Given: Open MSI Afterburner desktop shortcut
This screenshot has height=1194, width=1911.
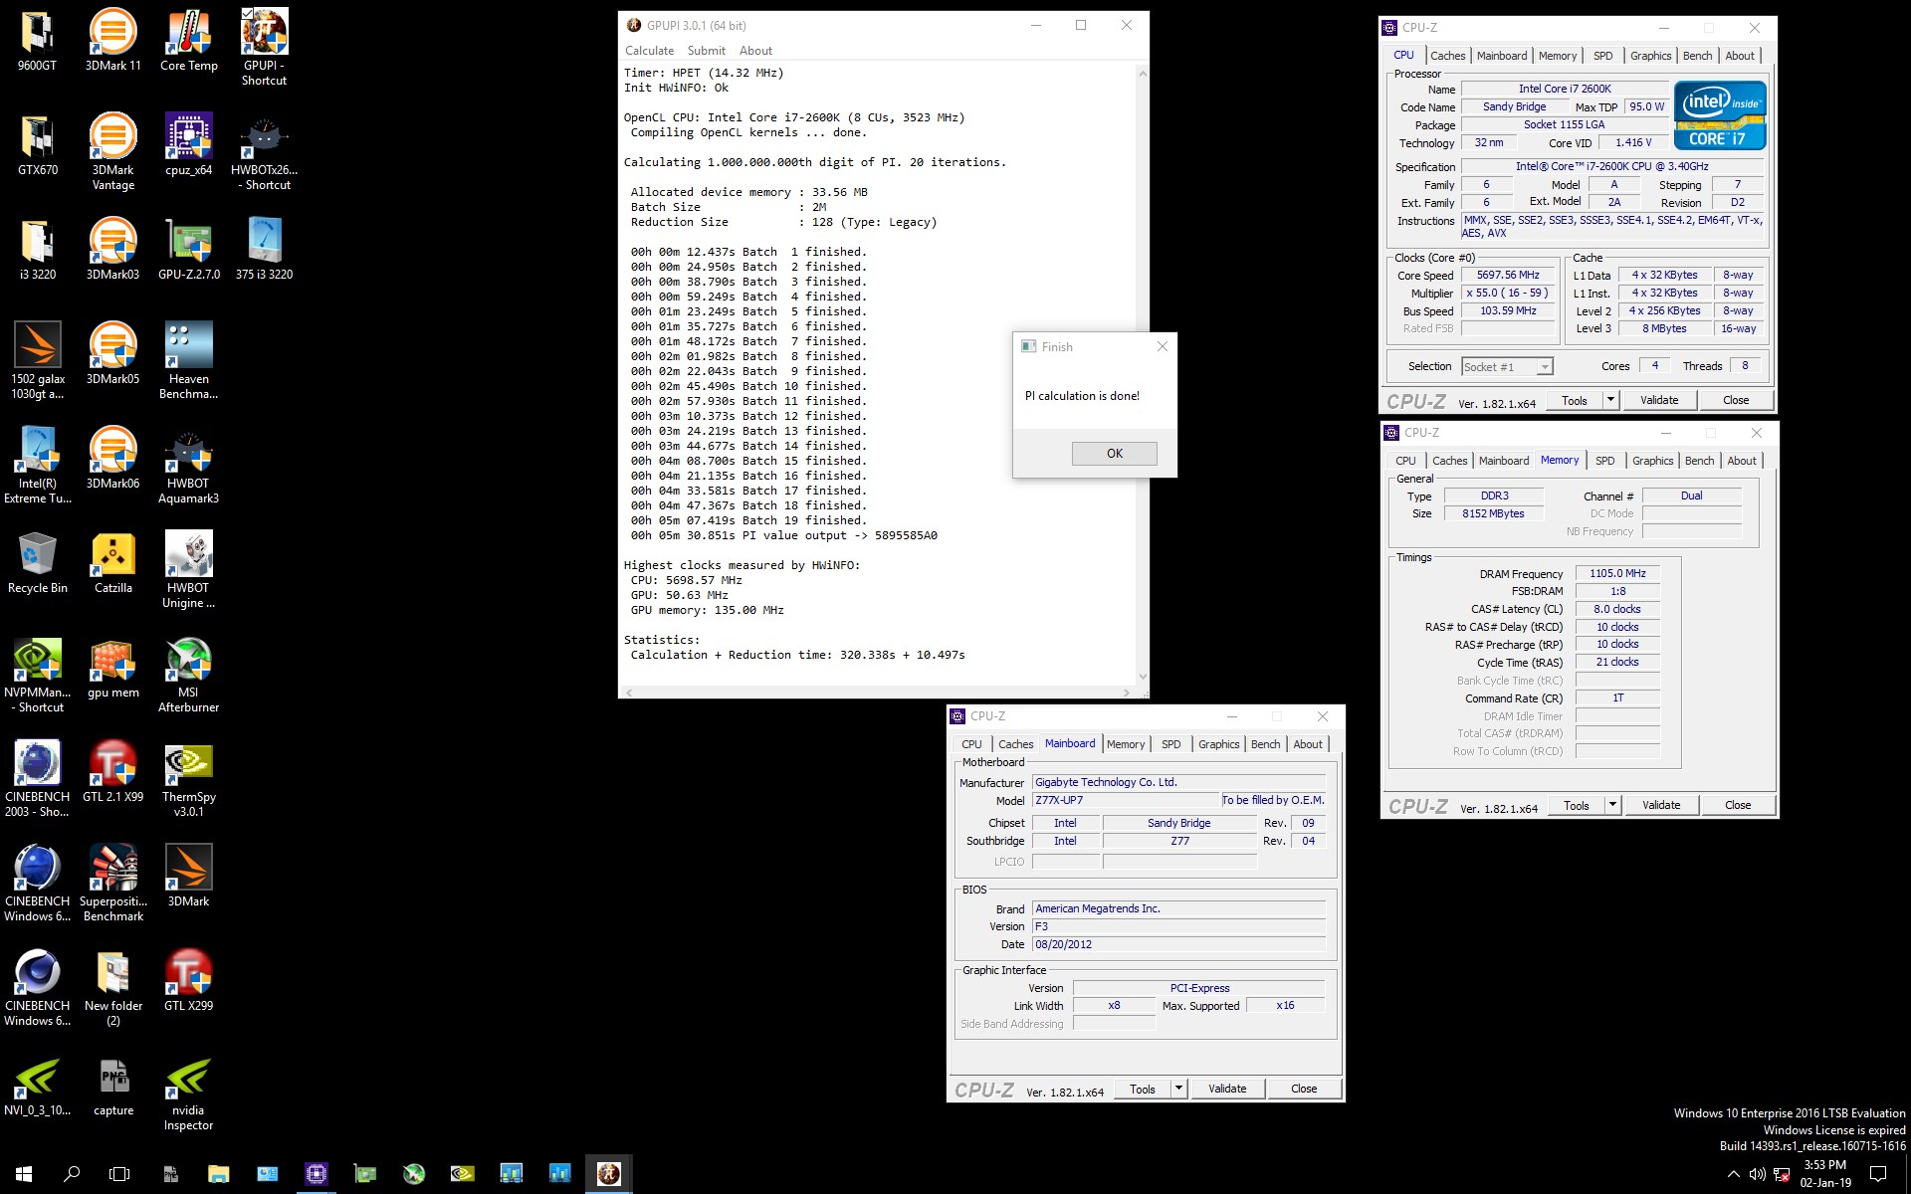Looking at the screenshot, I should pos(188,674).
